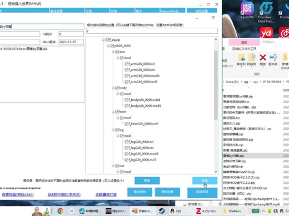The image size is (289, 216).
Task: Click the round gear-like taskbar icon
Action: click(71, 211)
